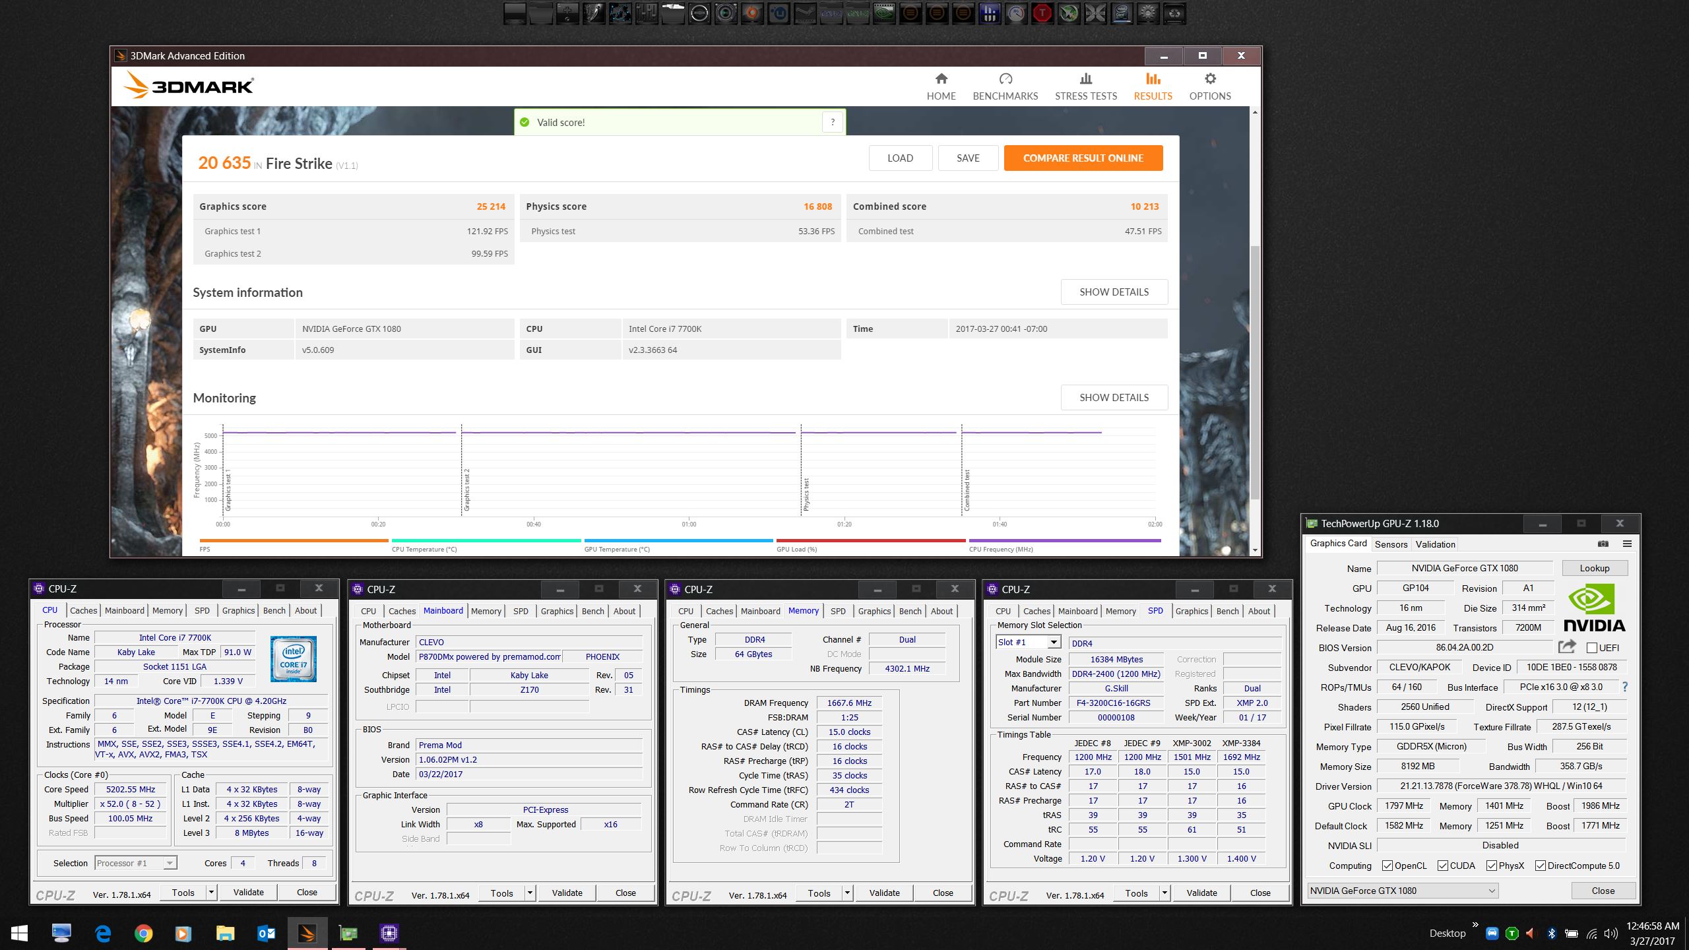This screenshot has height=950, width=1689.
Task: Open the Slot #1 memory slot dropdown
Action: click(1054, 643)
